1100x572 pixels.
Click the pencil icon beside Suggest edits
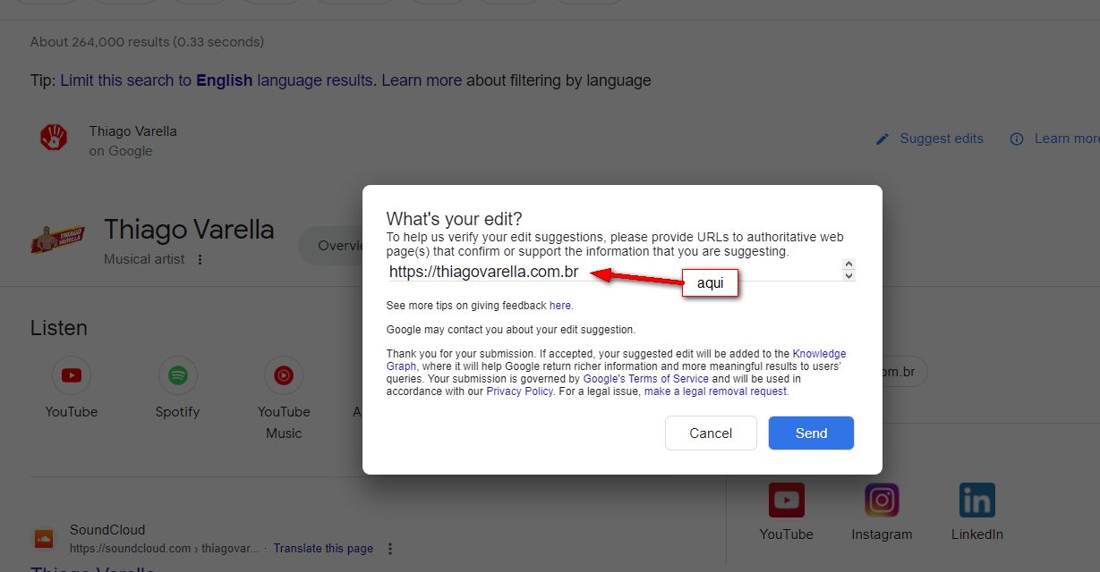point(883,139)
